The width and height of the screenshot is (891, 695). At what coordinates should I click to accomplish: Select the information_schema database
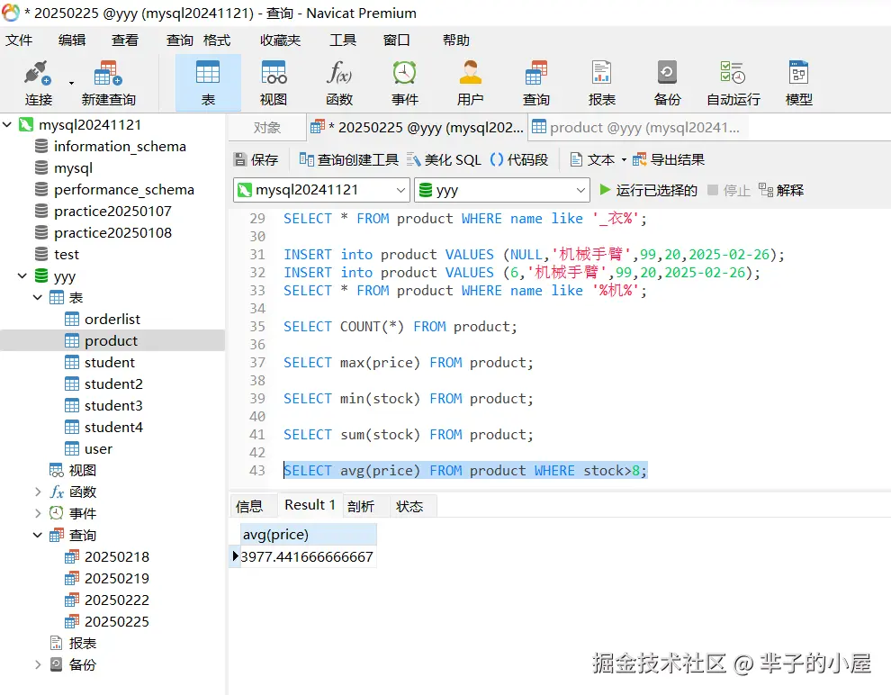pyautogui.click(x=120, y=147)
